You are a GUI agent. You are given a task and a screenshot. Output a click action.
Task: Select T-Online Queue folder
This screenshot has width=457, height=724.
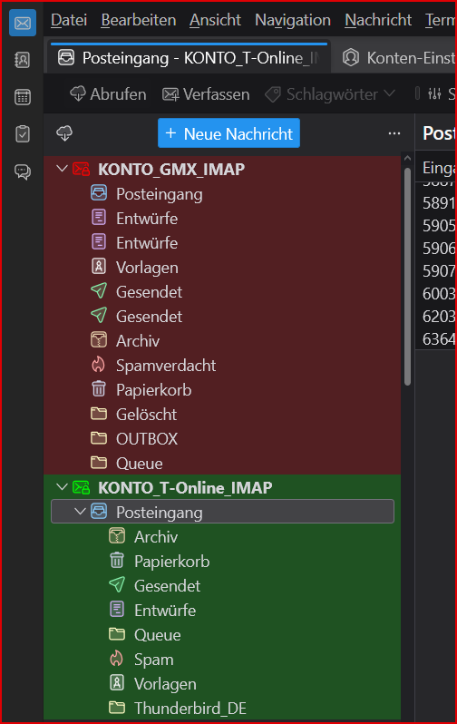222,634
